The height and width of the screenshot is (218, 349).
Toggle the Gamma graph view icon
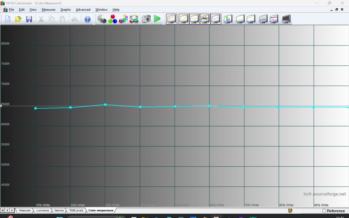click(x=194, y=19)
